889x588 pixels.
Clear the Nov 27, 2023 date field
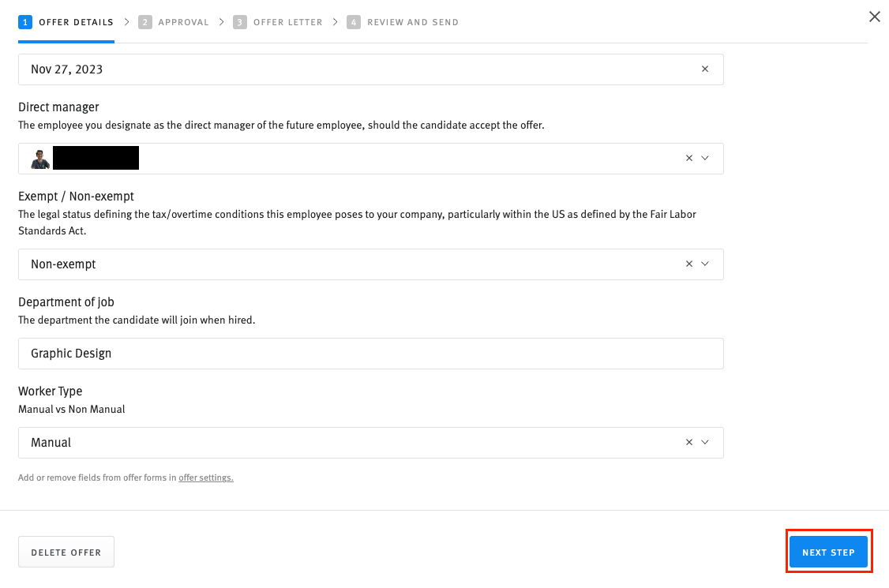[x=705, y=69]
